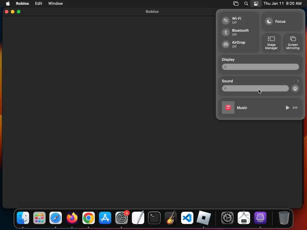The image size is (307, 230).
Task: Open the Apple menu
Action: 8,4
